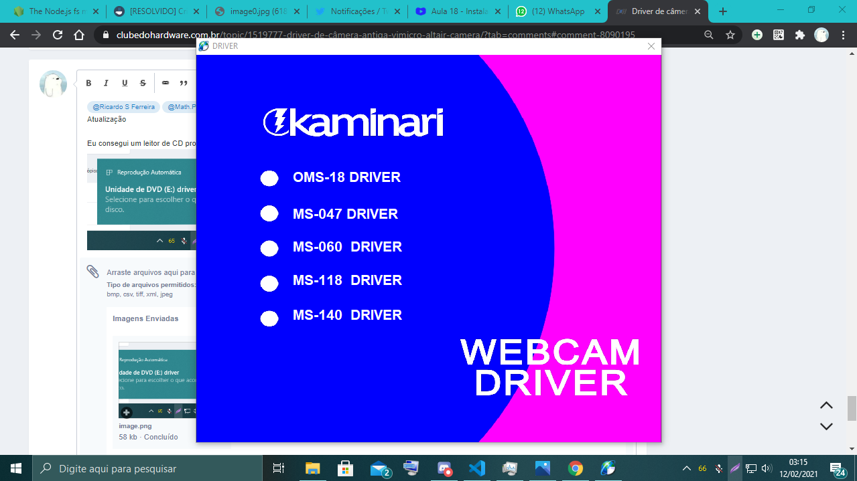Open Google Chrome from the taskbar
Viewport: 857px width, 481px height.
click(576, 468)
